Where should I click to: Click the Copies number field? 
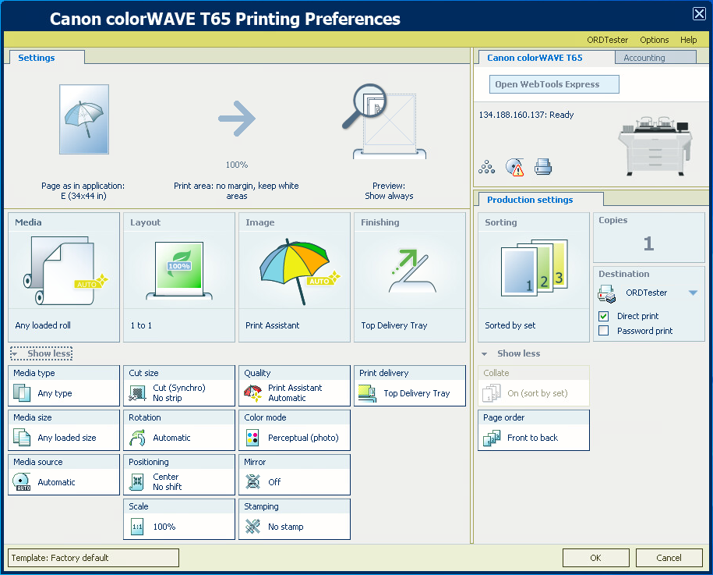tap(648, 244)
